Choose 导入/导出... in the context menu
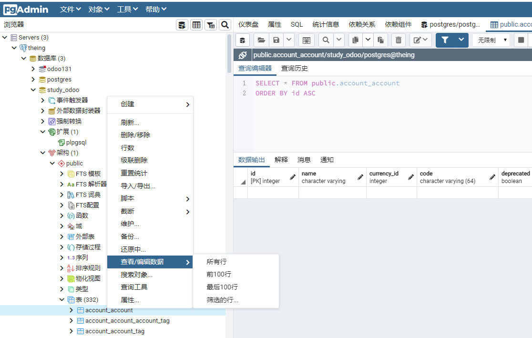The height and width of the screenshot is (338, 532). coord(150,186)
